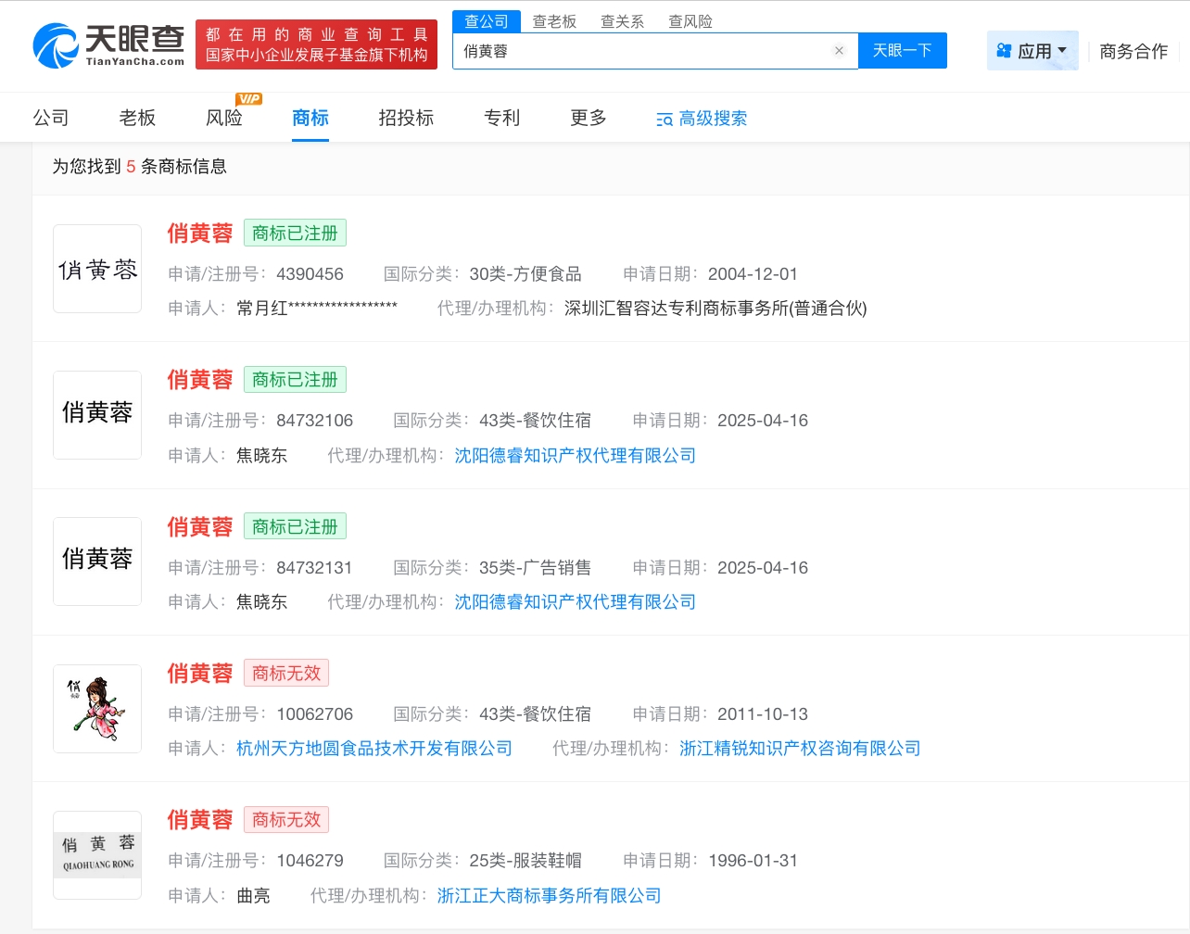Screen dimensions: 1190x934
Task: Switch to the 商标 results tab
Action: tap(310, 118)
